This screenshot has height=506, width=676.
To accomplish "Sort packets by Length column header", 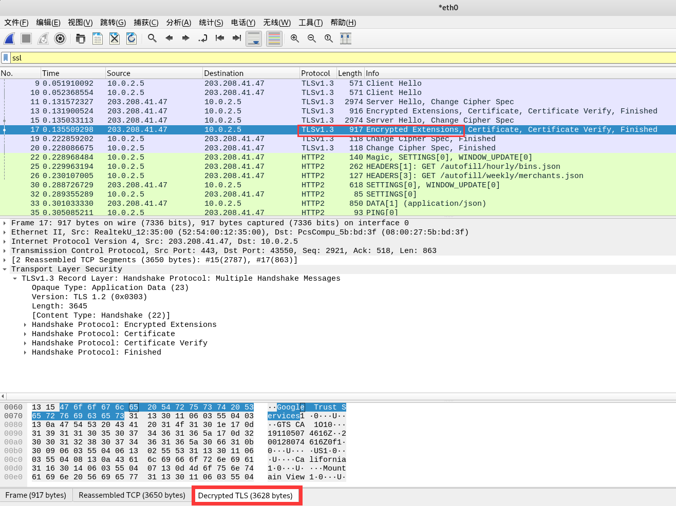I will (350, 73).
